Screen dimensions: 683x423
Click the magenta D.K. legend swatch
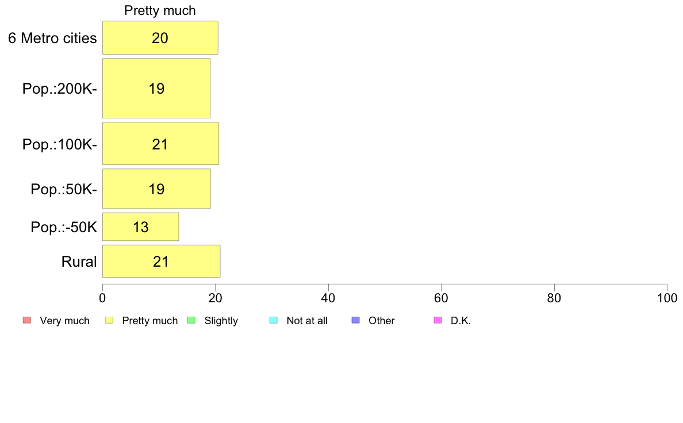pyautogui.click(x=438, y=320)
